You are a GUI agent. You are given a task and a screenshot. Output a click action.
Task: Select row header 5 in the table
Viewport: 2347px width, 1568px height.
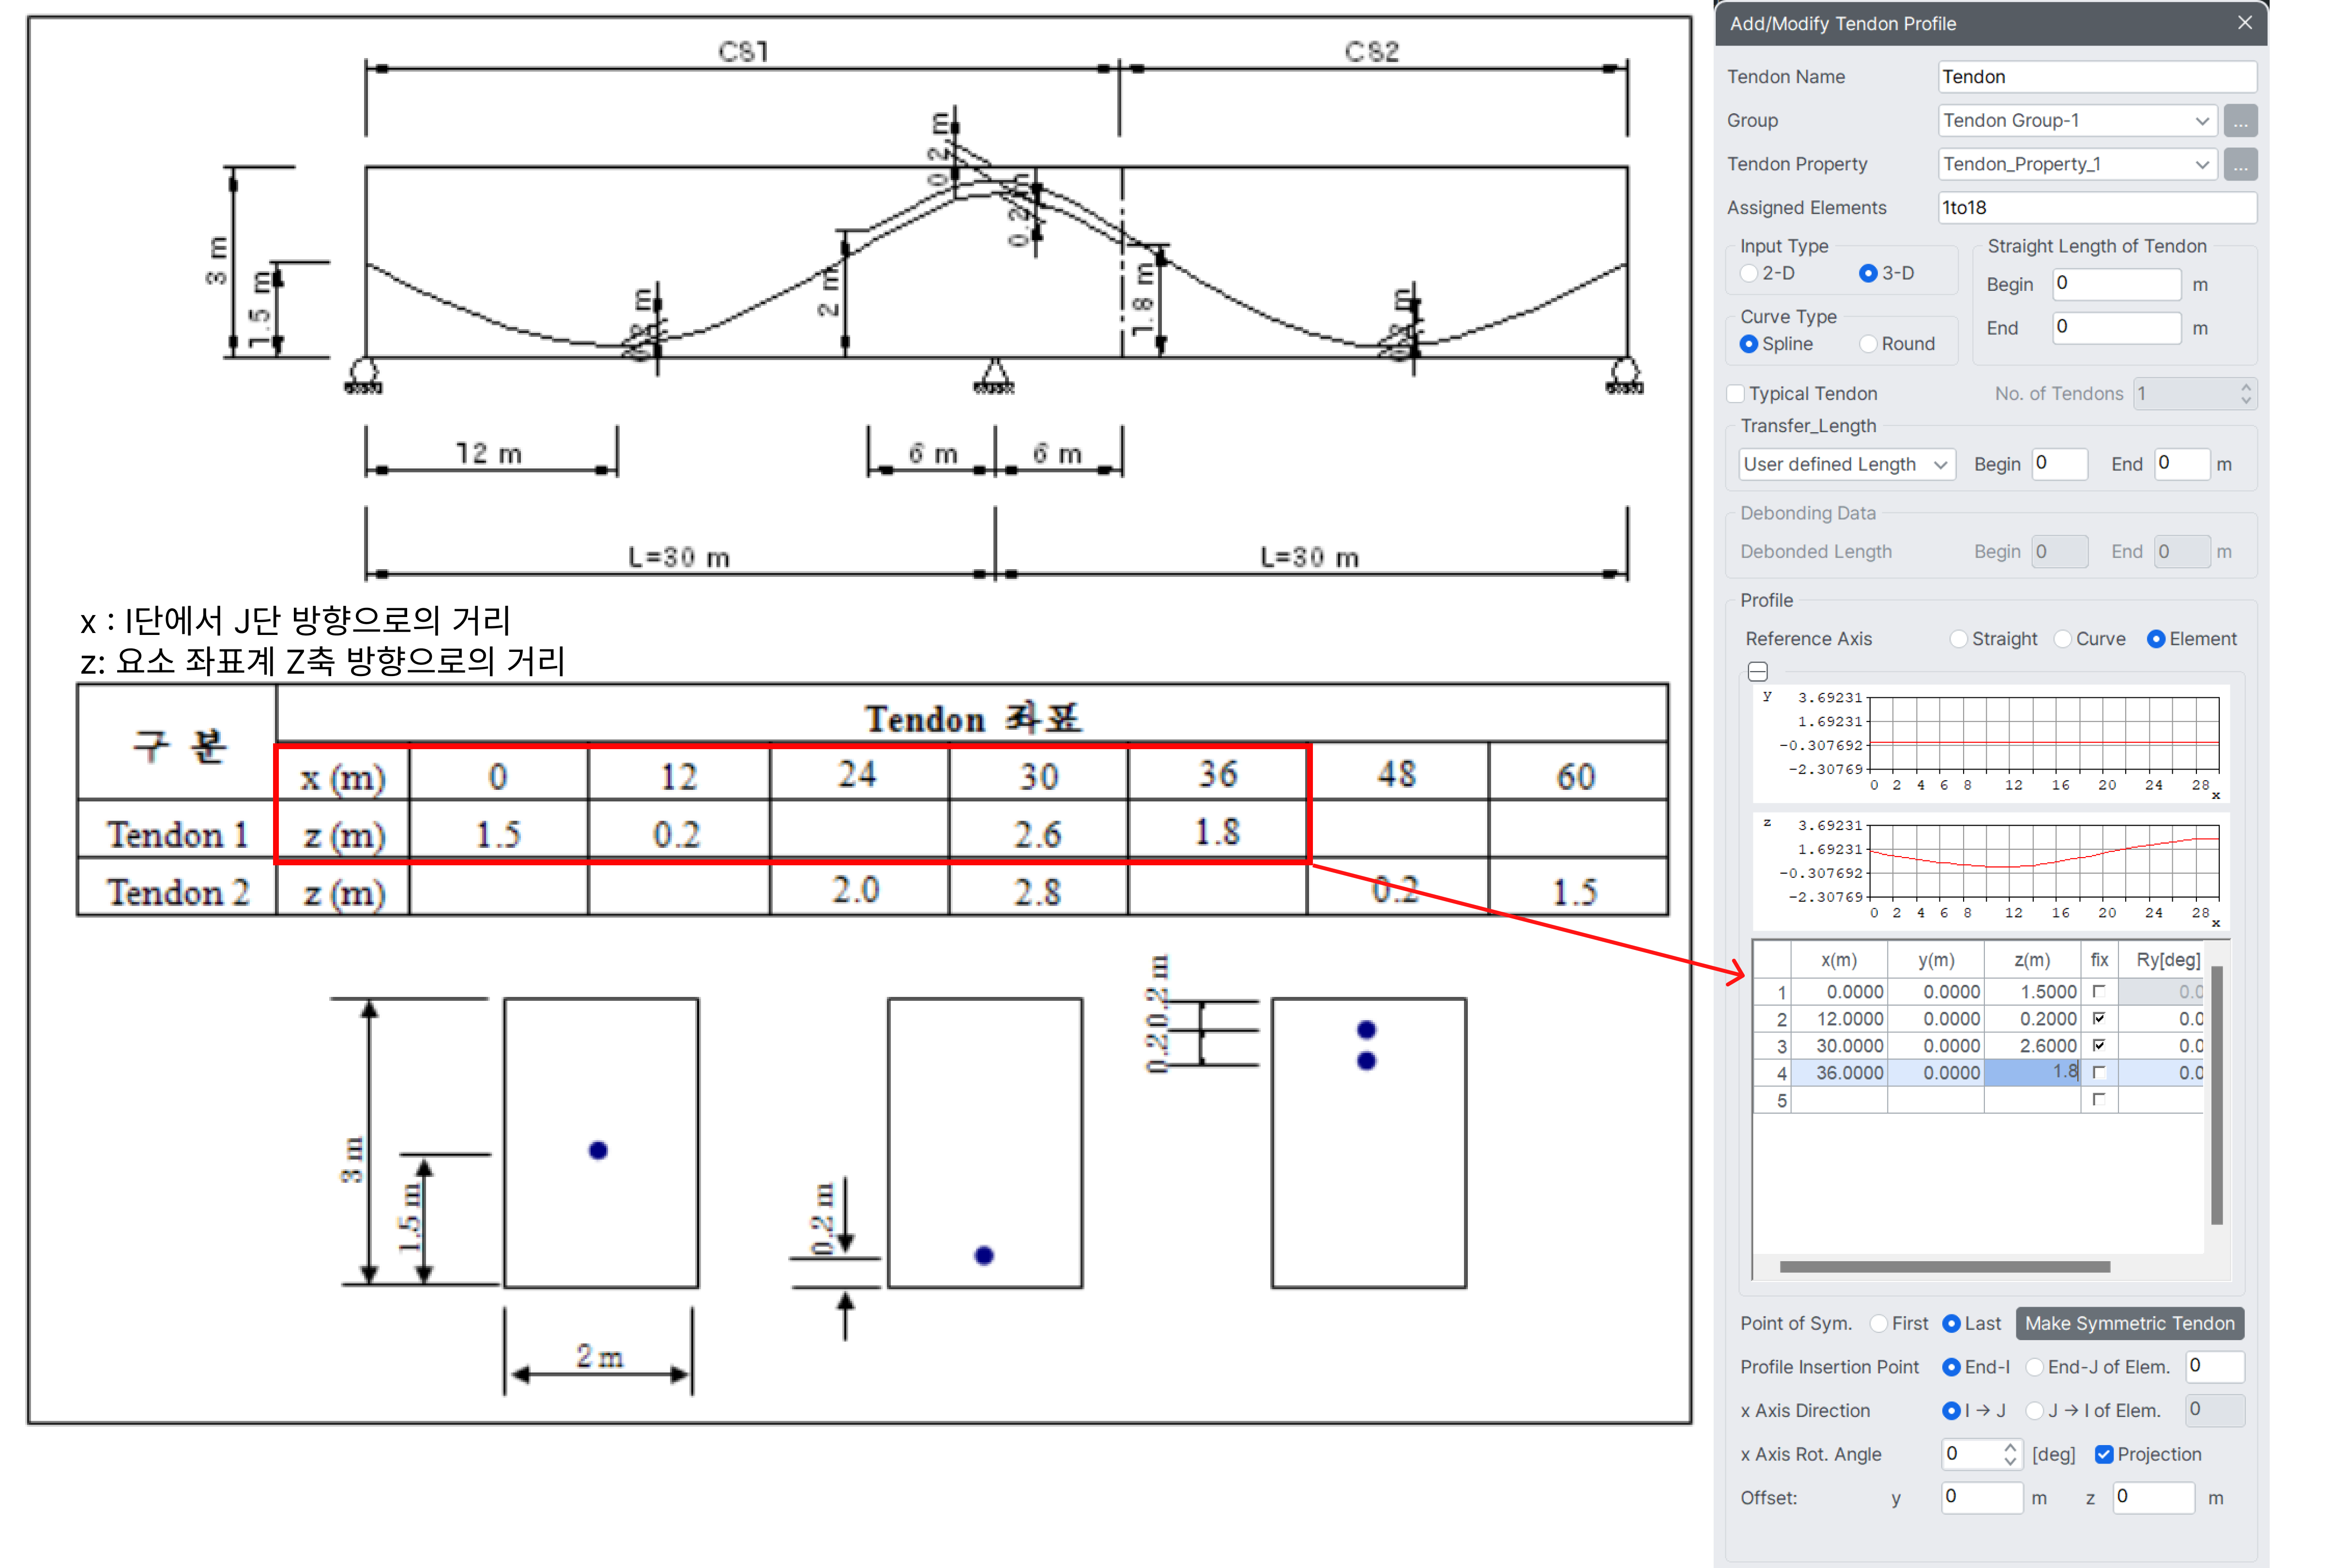[x=1772, y=1100]
